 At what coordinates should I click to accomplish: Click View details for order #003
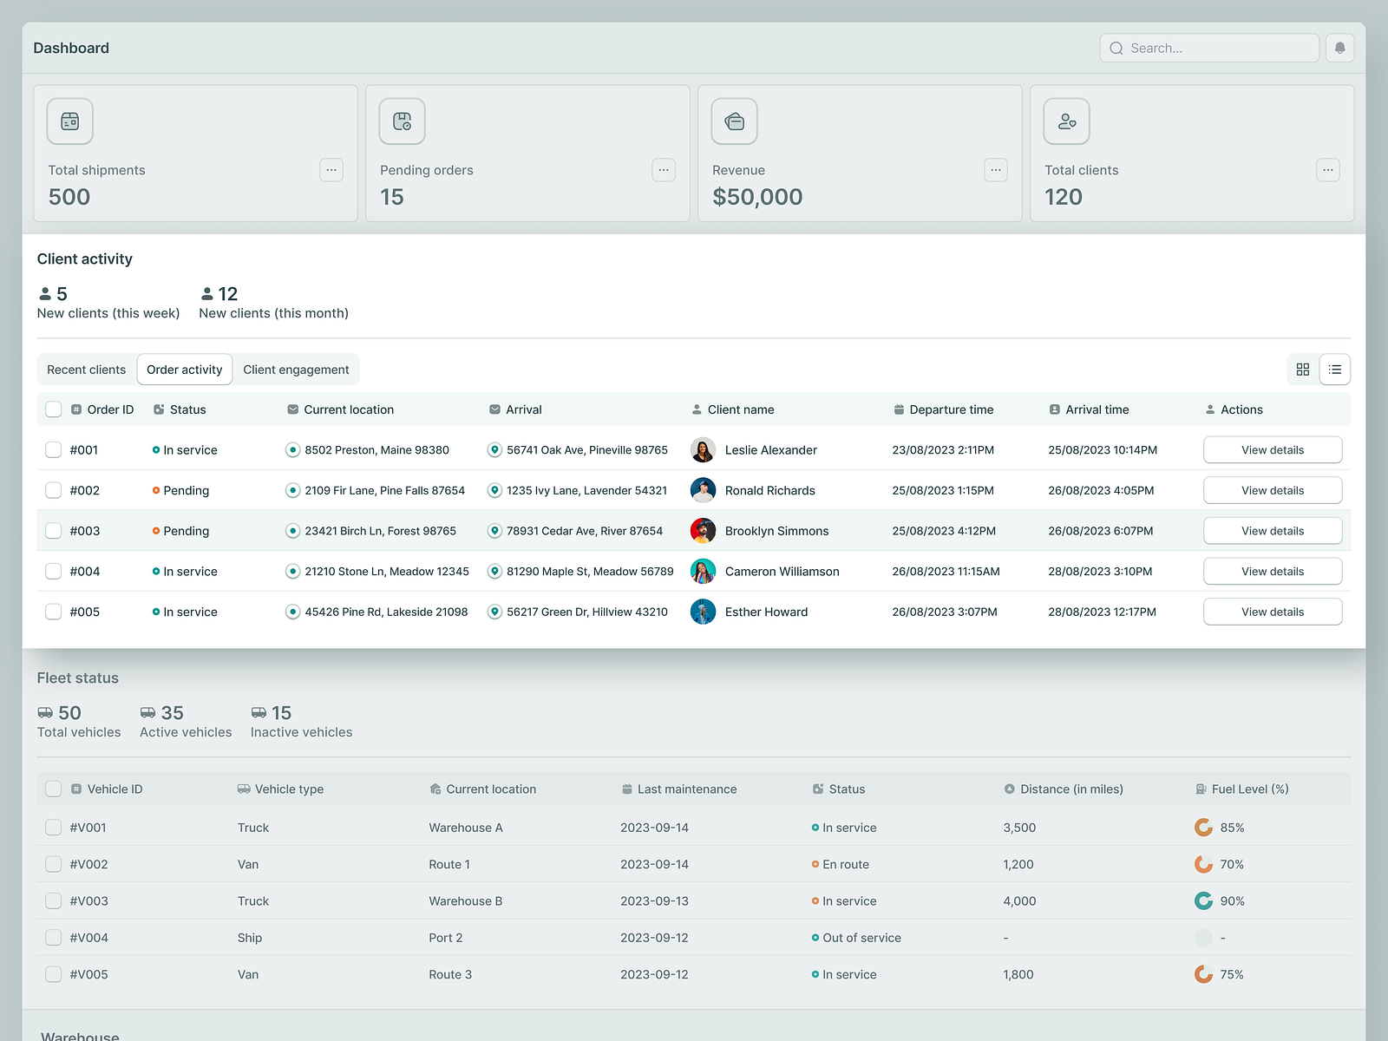(x=1272, y=530)
